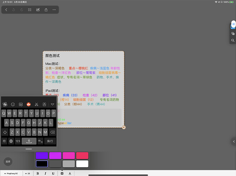Click the overlapping cards sidebar icon
Image resolution: width=236 pixels, height=176 pixels.
click(x=233, y=33)
